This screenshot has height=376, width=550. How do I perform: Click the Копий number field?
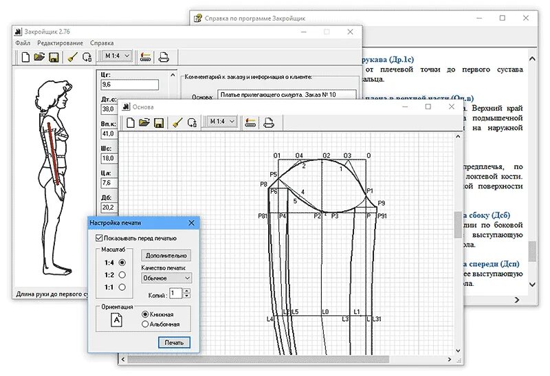pyautogui.click(x=176, y=294)
